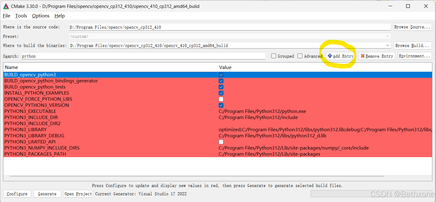Image resolution: width=436 pixels, height=202 pixels.
Task: Click the CMake logo icon in title bar
Action: tap(6, 6)
